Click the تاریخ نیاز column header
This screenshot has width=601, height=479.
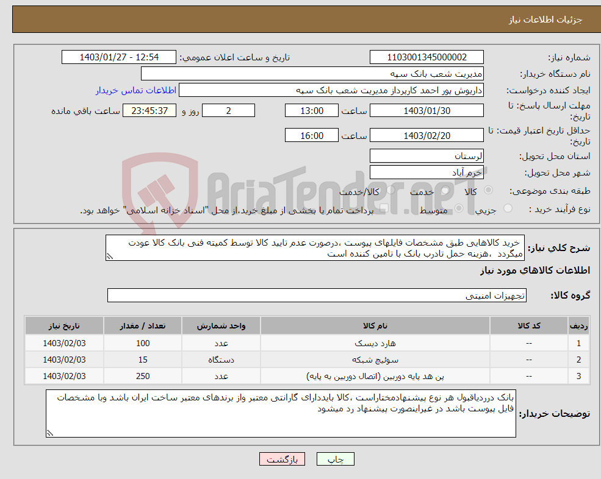(65, 325)
